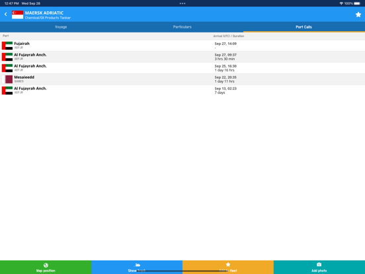Select Al Fujayrah Anch. arriving Sep 13
The image size is (365, 274).
pos(182,91)
